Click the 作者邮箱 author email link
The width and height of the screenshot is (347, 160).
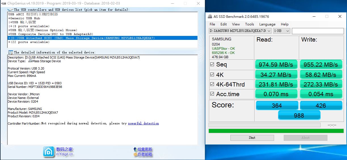(x=145, y=154)
